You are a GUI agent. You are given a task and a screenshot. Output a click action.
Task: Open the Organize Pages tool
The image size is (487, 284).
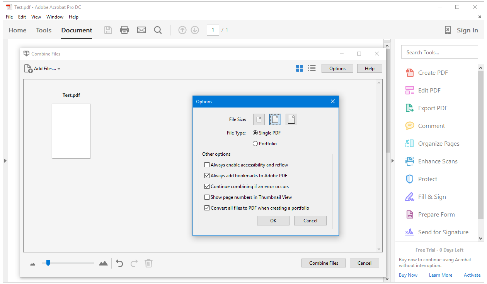click(x=432, y=143)
